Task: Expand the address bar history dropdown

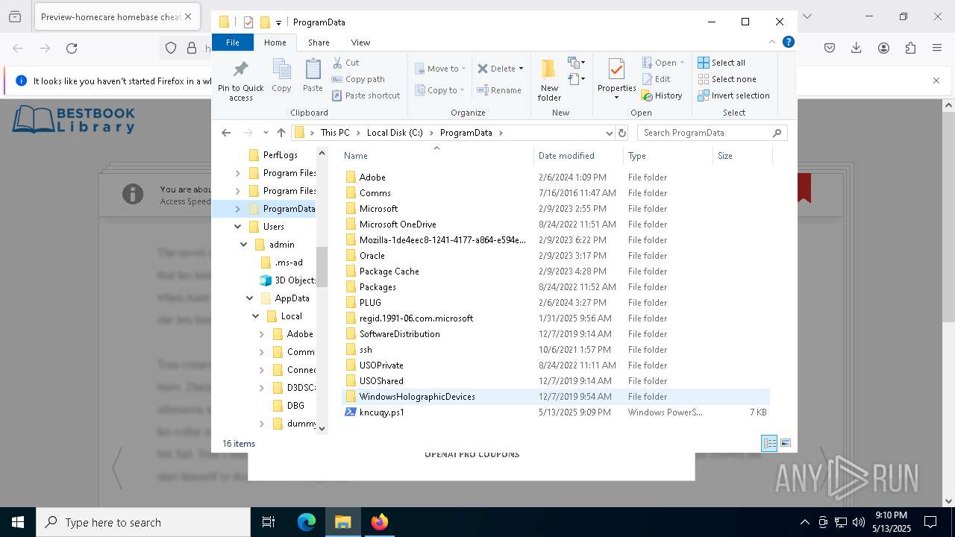Action: [610, 133]
